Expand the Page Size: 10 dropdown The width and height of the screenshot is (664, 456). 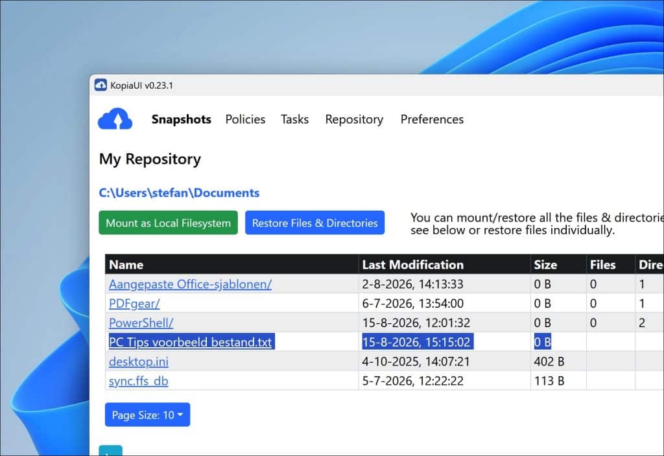click(147, 415)
